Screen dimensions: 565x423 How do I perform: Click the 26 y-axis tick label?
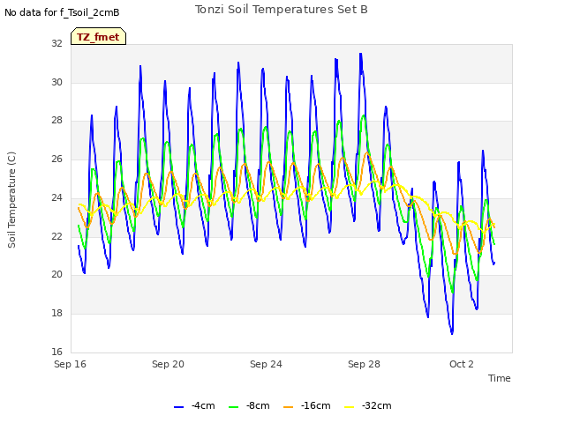(x=56, y=159)
